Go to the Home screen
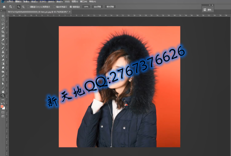Image resolution: width=231 pixels, height=156 pixels. [x=4, y=7]
